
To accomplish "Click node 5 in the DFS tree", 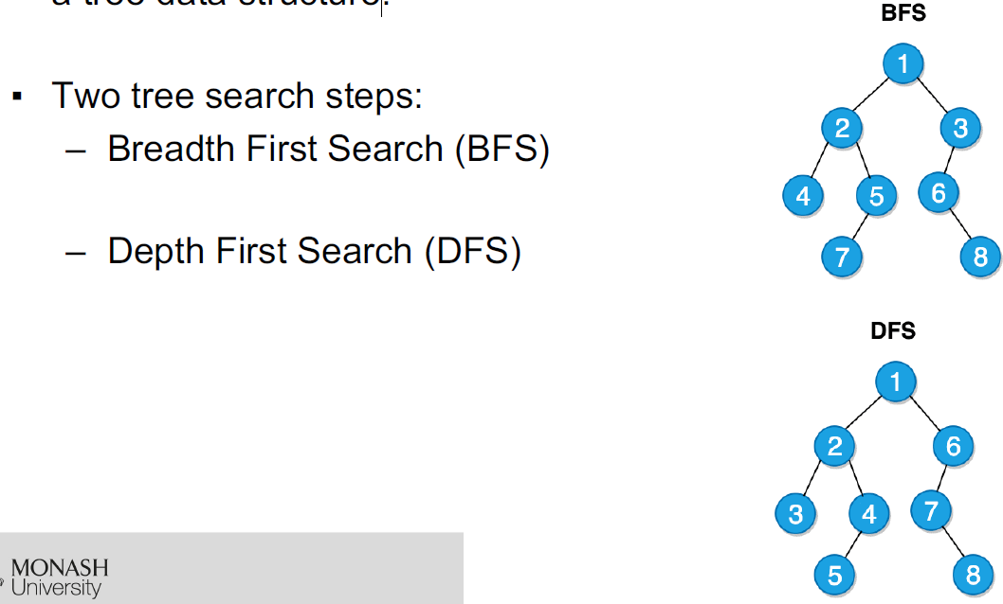I will (x=834, y=575).
